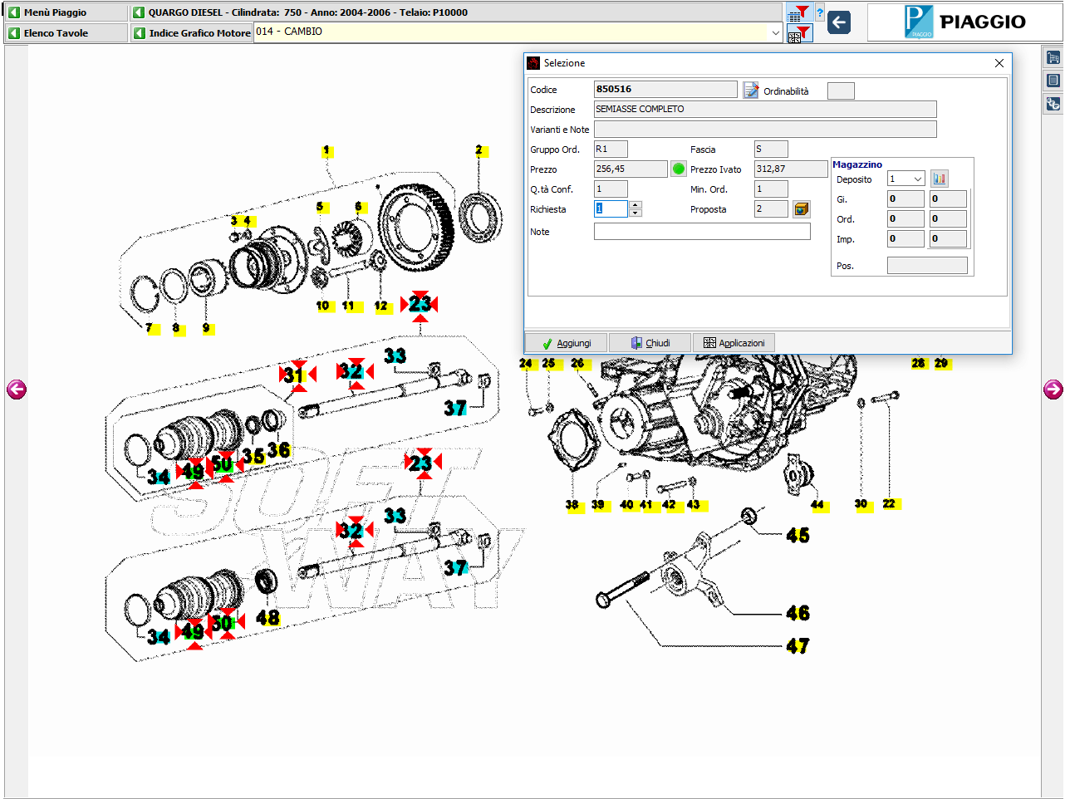Click the green price status indicator
1065x799 pixels.
679,169
